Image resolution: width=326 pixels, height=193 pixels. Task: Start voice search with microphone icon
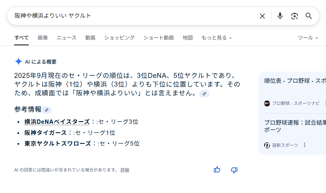[280, 16]
